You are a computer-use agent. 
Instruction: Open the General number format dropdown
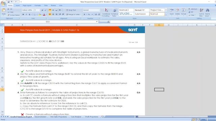click(99, 10)
